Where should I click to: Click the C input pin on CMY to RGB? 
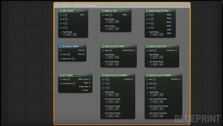[x=61, y=15]
